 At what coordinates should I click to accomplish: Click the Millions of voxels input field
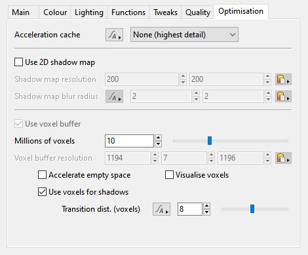129,141
